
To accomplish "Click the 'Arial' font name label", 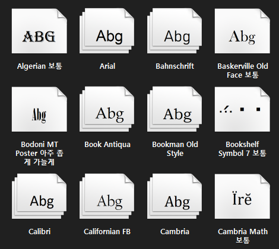I will tap(107, 66).
